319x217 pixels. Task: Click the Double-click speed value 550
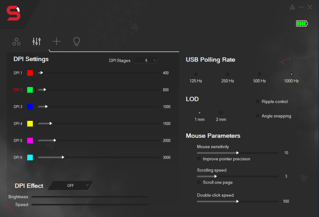click(286, 201)
